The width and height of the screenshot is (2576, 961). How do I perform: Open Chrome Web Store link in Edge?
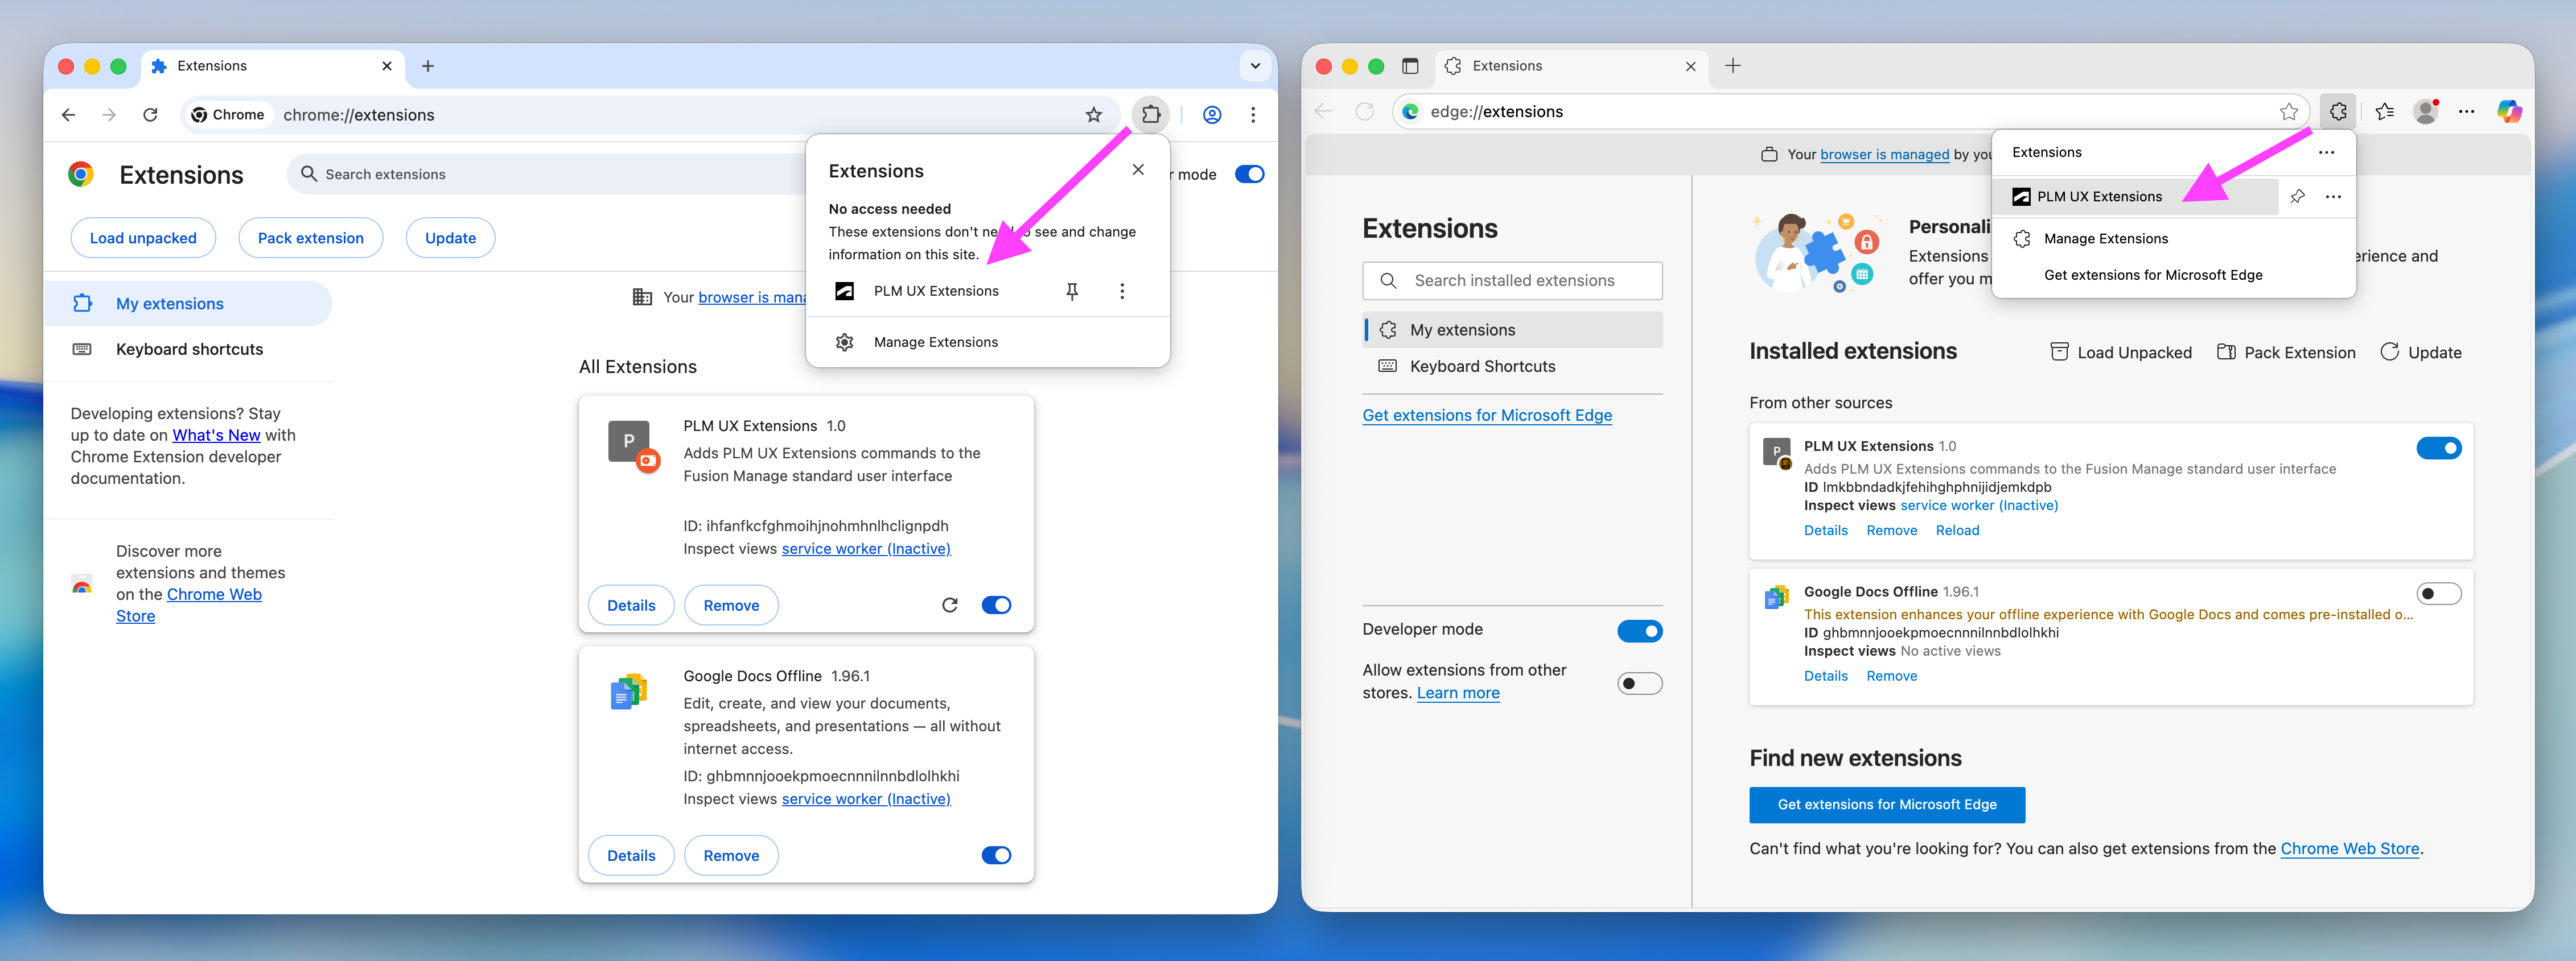(2349, 849)
